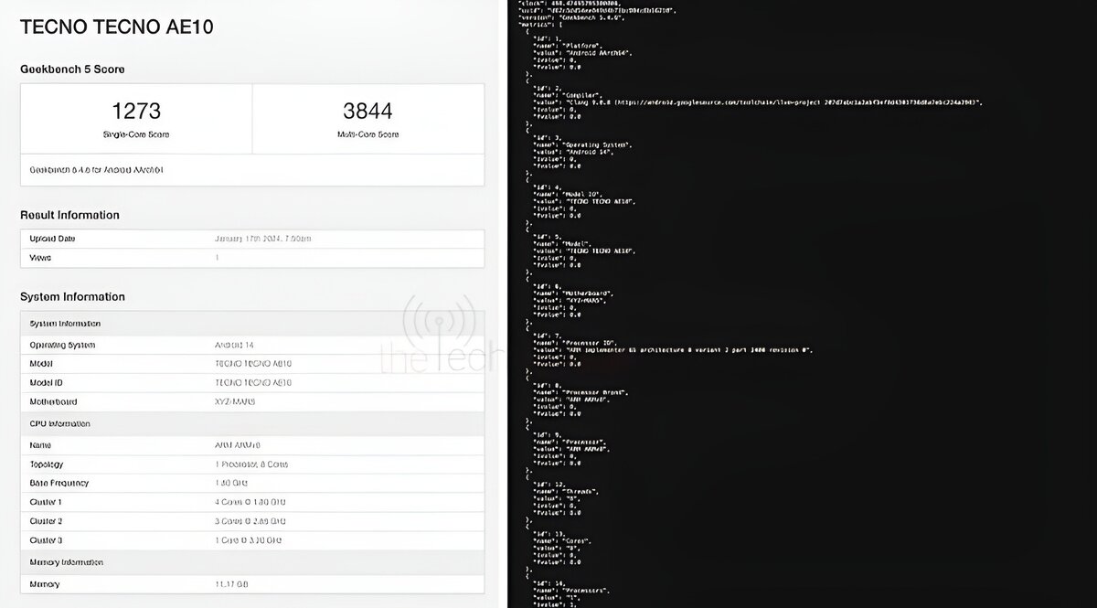The image size is (1097, 608).
Task: Click the "Base Frequency" row label
Action: coord(59,483)
